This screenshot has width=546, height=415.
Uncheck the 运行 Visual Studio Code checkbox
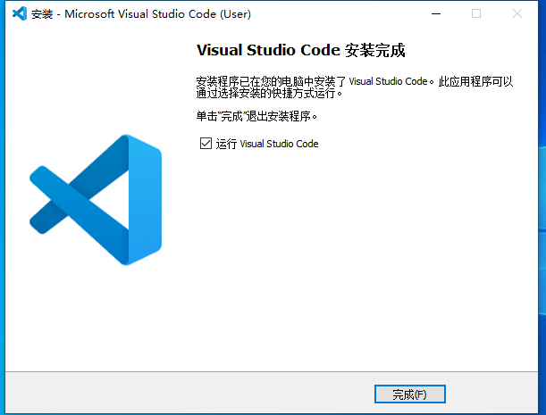click(206, 144)
